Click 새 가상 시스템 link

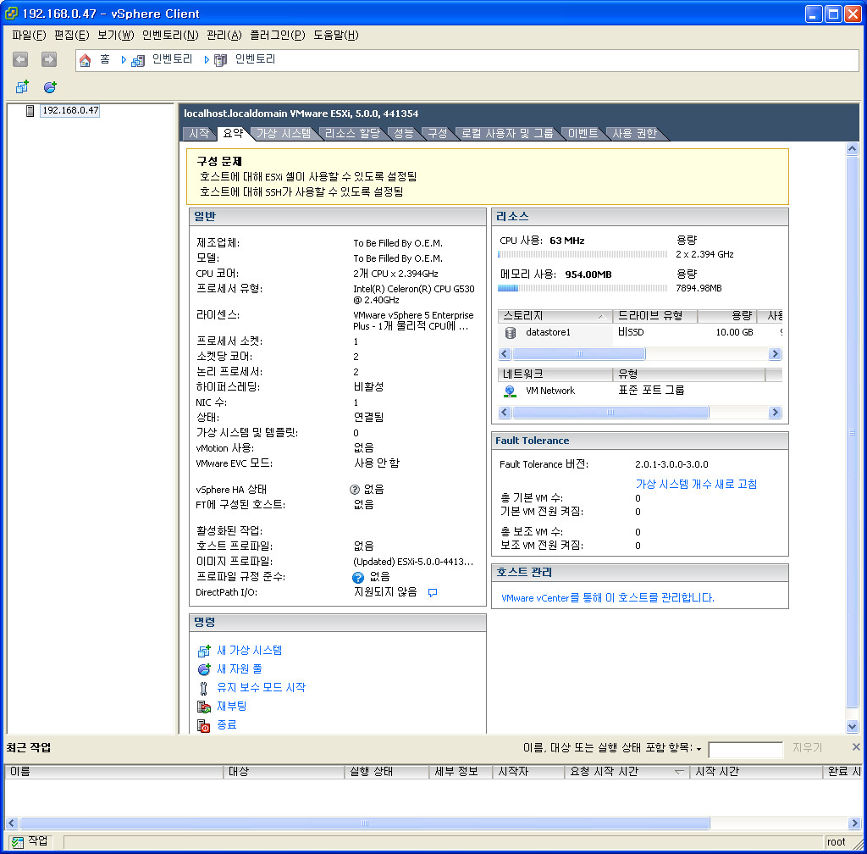[250, 651]
